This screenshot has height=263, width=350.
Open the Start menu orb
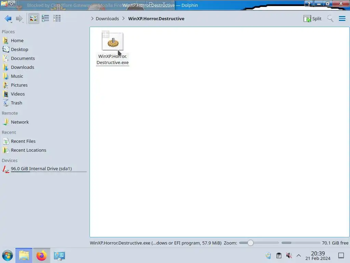pyautogui.click(x=8, y=255)
